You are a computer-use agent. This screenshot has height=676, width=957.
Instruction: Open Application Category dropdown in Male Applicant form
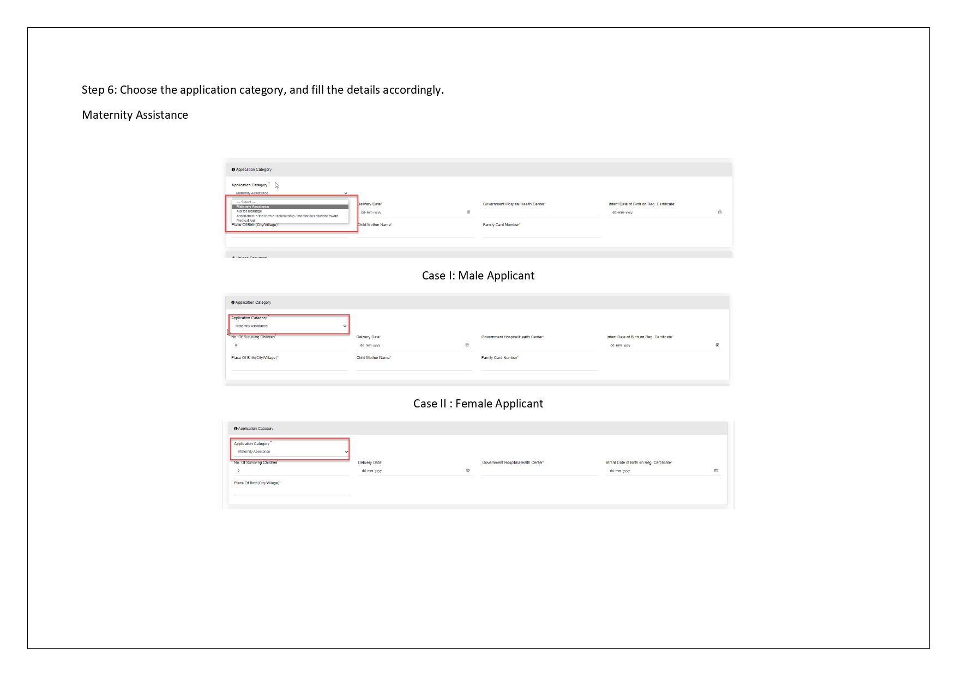click(289, 326)
